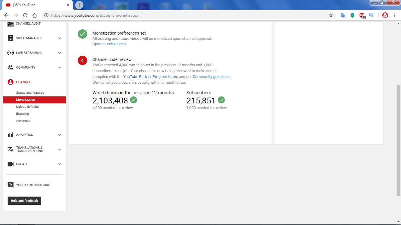Viewport: 401px width, 225px height.
Task: Click red step 4 circle icon
Action: pos(83,60)
